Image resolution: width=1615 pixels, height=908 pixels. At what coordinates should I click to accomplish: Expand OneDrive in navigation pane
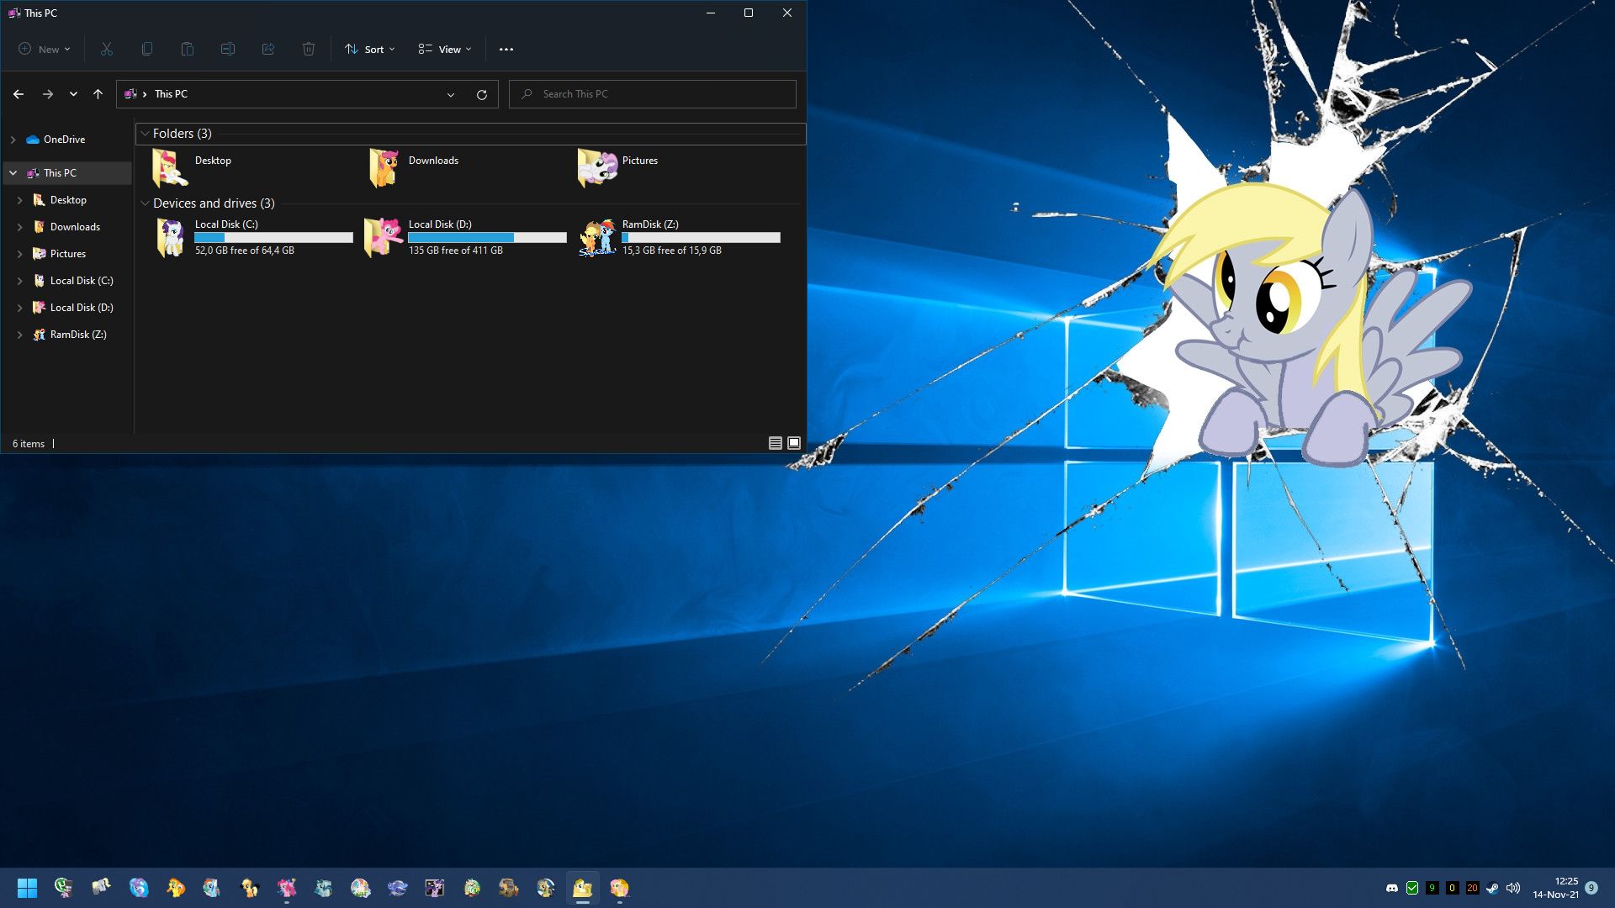pos(13,140)
